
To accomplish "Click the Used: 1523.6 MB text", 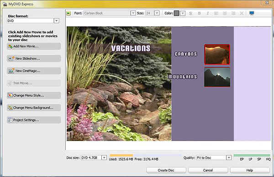I will [121, 159].
